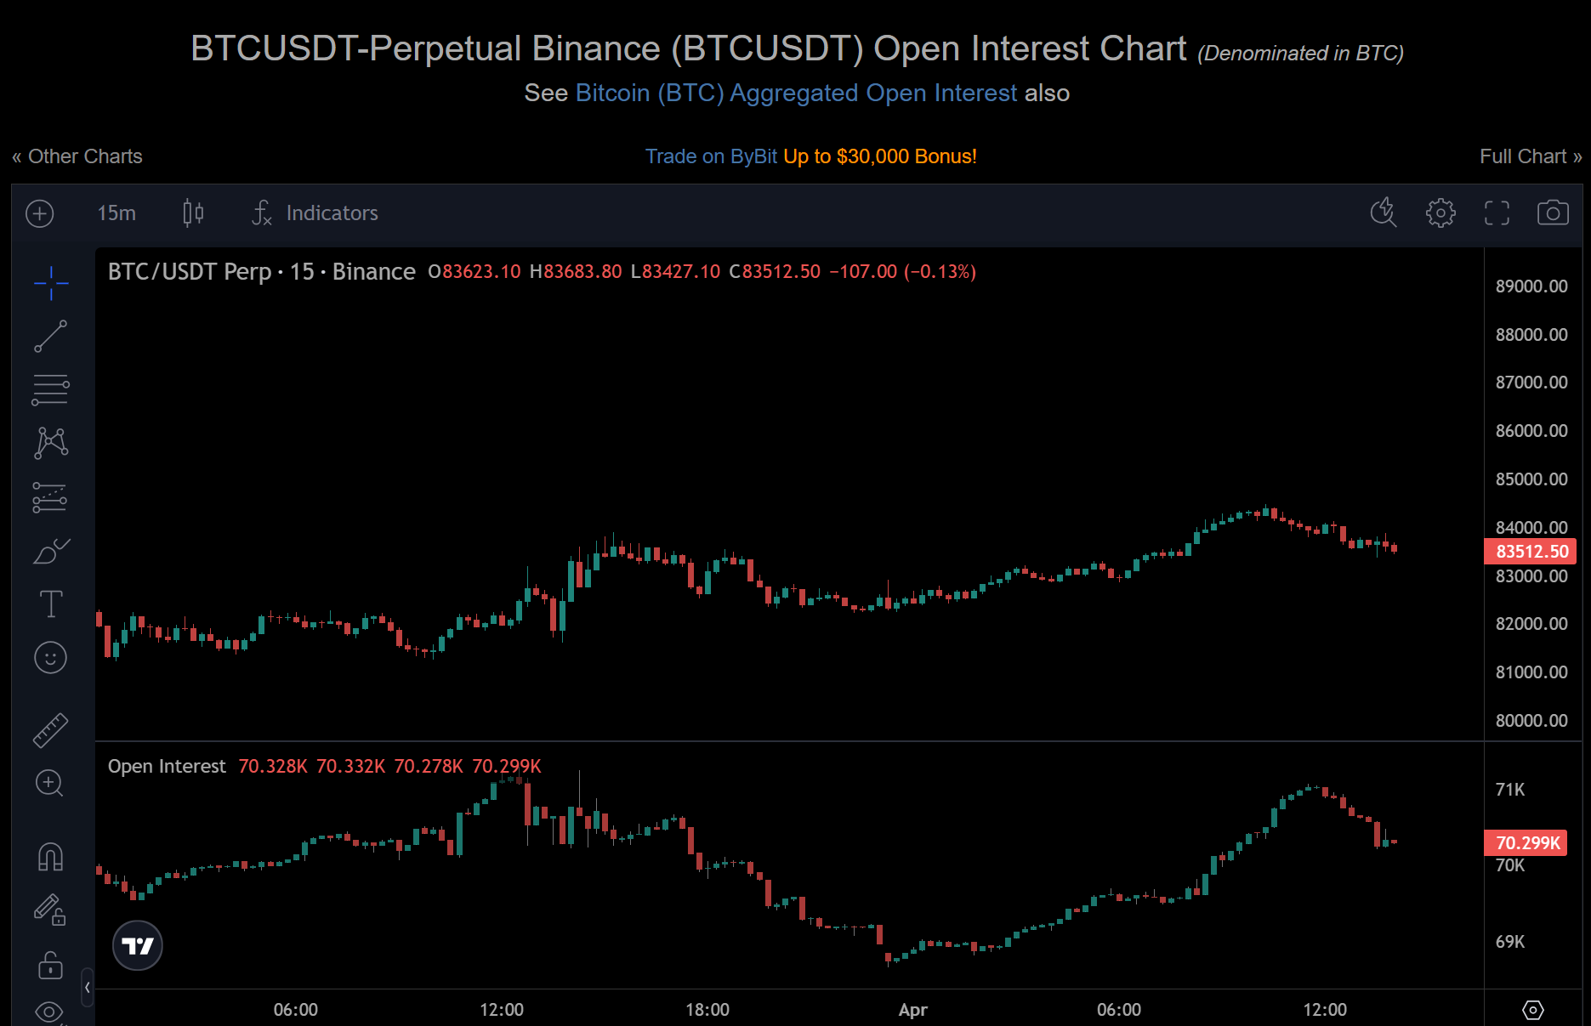Collapse the drawing toolbar with side arrow
Image resolution: width=1591 pixels, height=1026 pixels.
coord(88,988)
